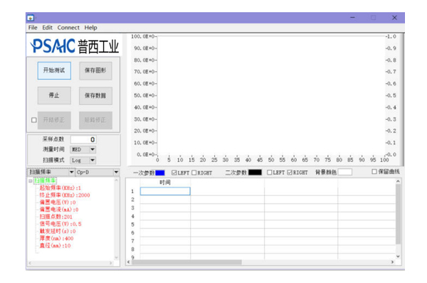This screenshot has height=283, width=427.
Task: Select the 厚度(nm):400 tree row
Action: pyautogui.click(x=57, y=239)
